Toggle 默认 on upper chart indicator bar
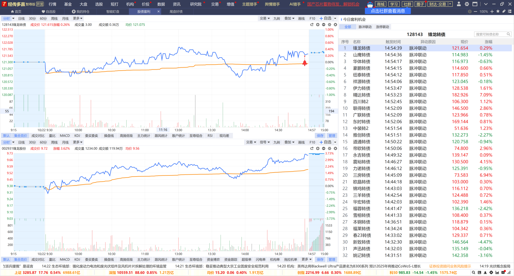 coord(6,136)
